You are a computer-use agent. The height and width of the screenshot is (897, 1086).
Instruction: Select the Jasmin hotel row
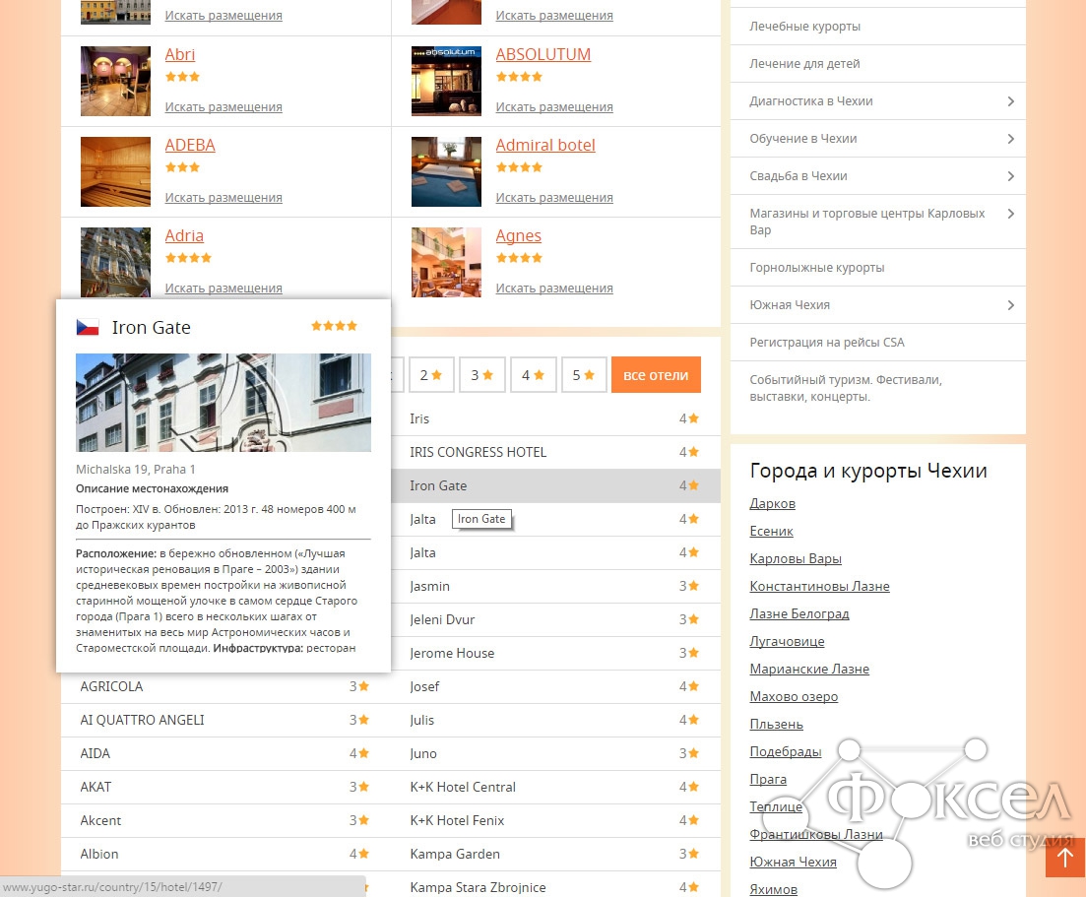tap(555, 586)
